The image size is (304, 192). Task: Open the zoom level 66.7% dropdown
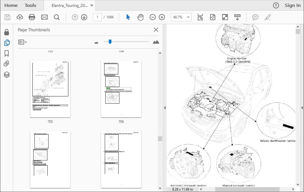pos(181,17)
